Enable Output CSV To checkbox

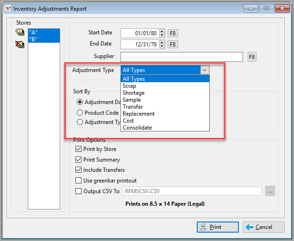click(x=78, y=191)
